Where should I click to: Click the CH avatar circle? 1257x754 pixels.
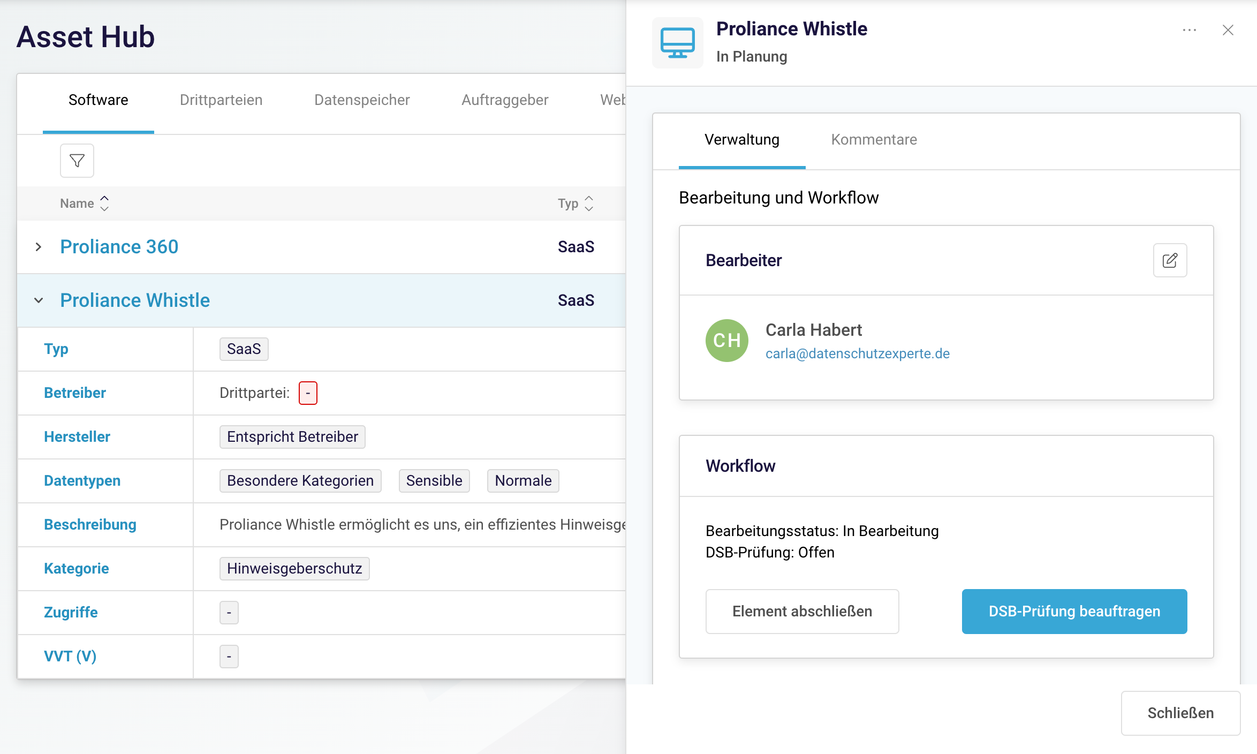tap(726, 341)
